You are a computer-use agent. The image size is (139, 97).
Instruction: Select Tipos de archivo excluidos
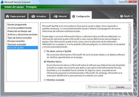(x=22, y=38)
